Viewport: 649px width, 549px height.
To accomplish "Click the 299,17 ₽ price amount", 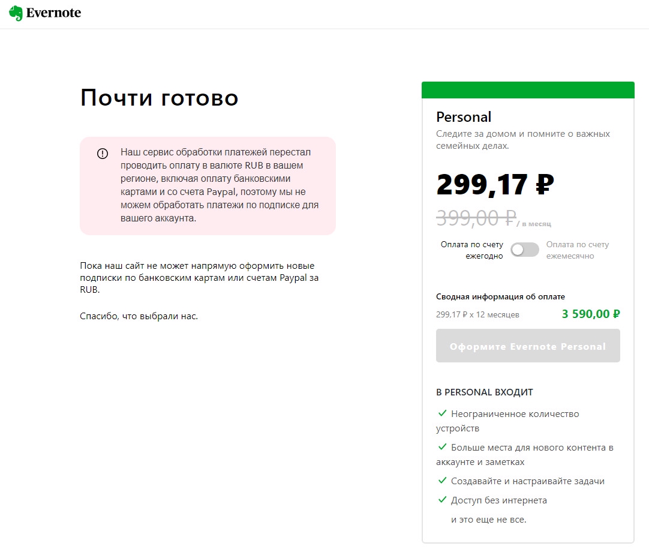I will pos(495,185).
